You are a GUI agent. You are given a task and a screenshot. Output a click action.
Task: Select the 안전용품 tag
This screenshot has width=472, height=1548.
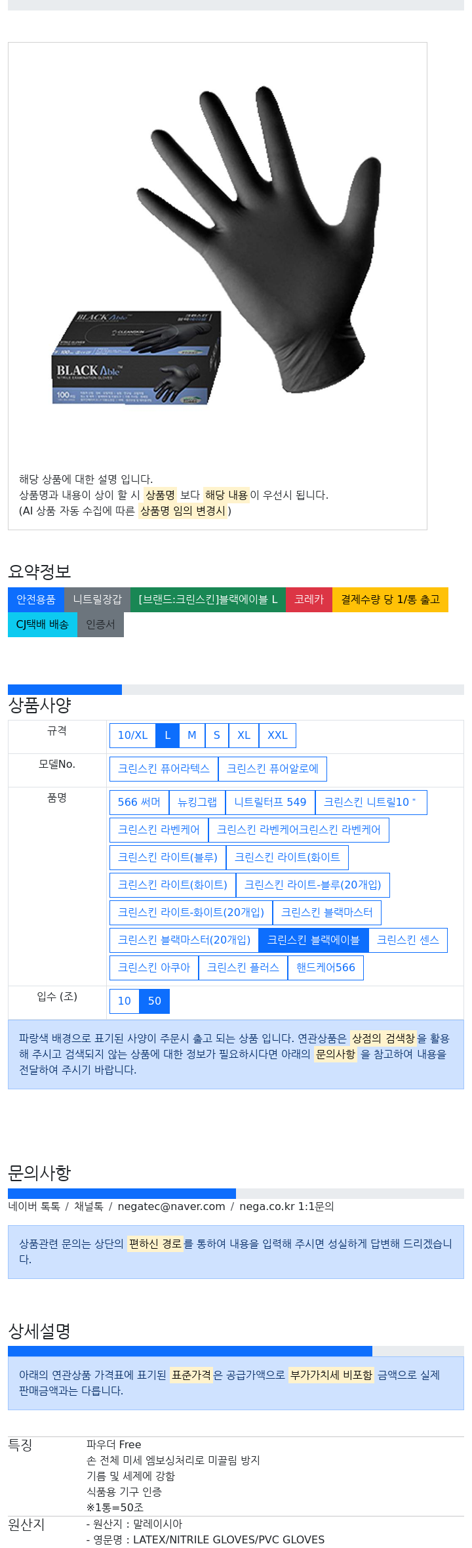36,600
